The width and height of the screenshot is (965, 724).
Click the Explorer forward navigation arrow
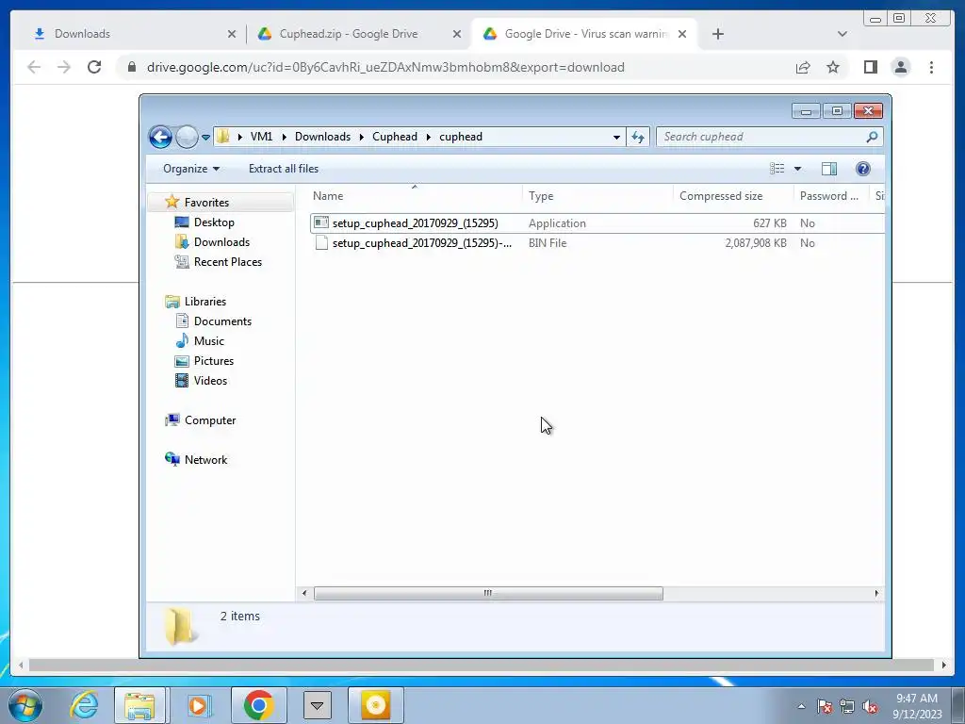pyautogui.click(x=187, y=137)
